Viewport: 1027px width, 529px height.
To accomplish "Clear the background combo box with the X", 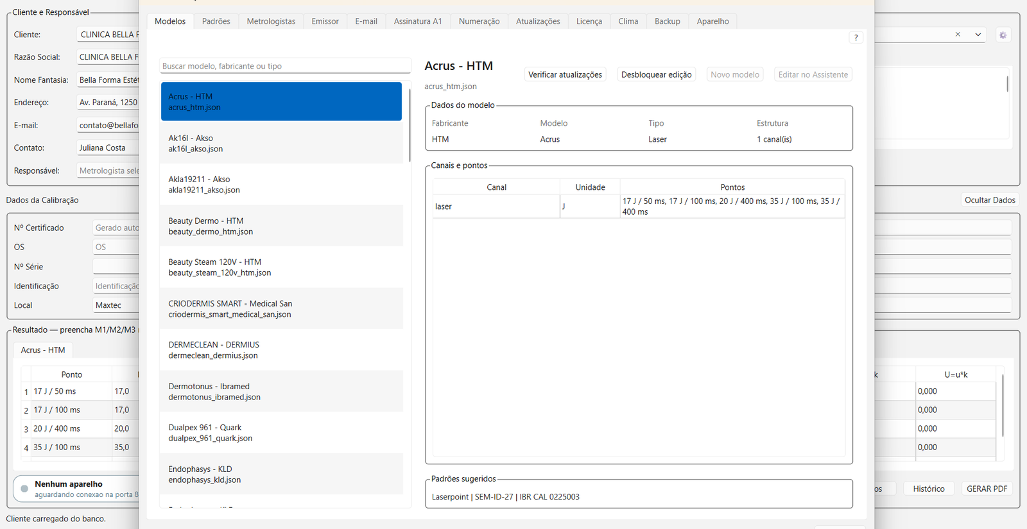I will coord(958,35).
